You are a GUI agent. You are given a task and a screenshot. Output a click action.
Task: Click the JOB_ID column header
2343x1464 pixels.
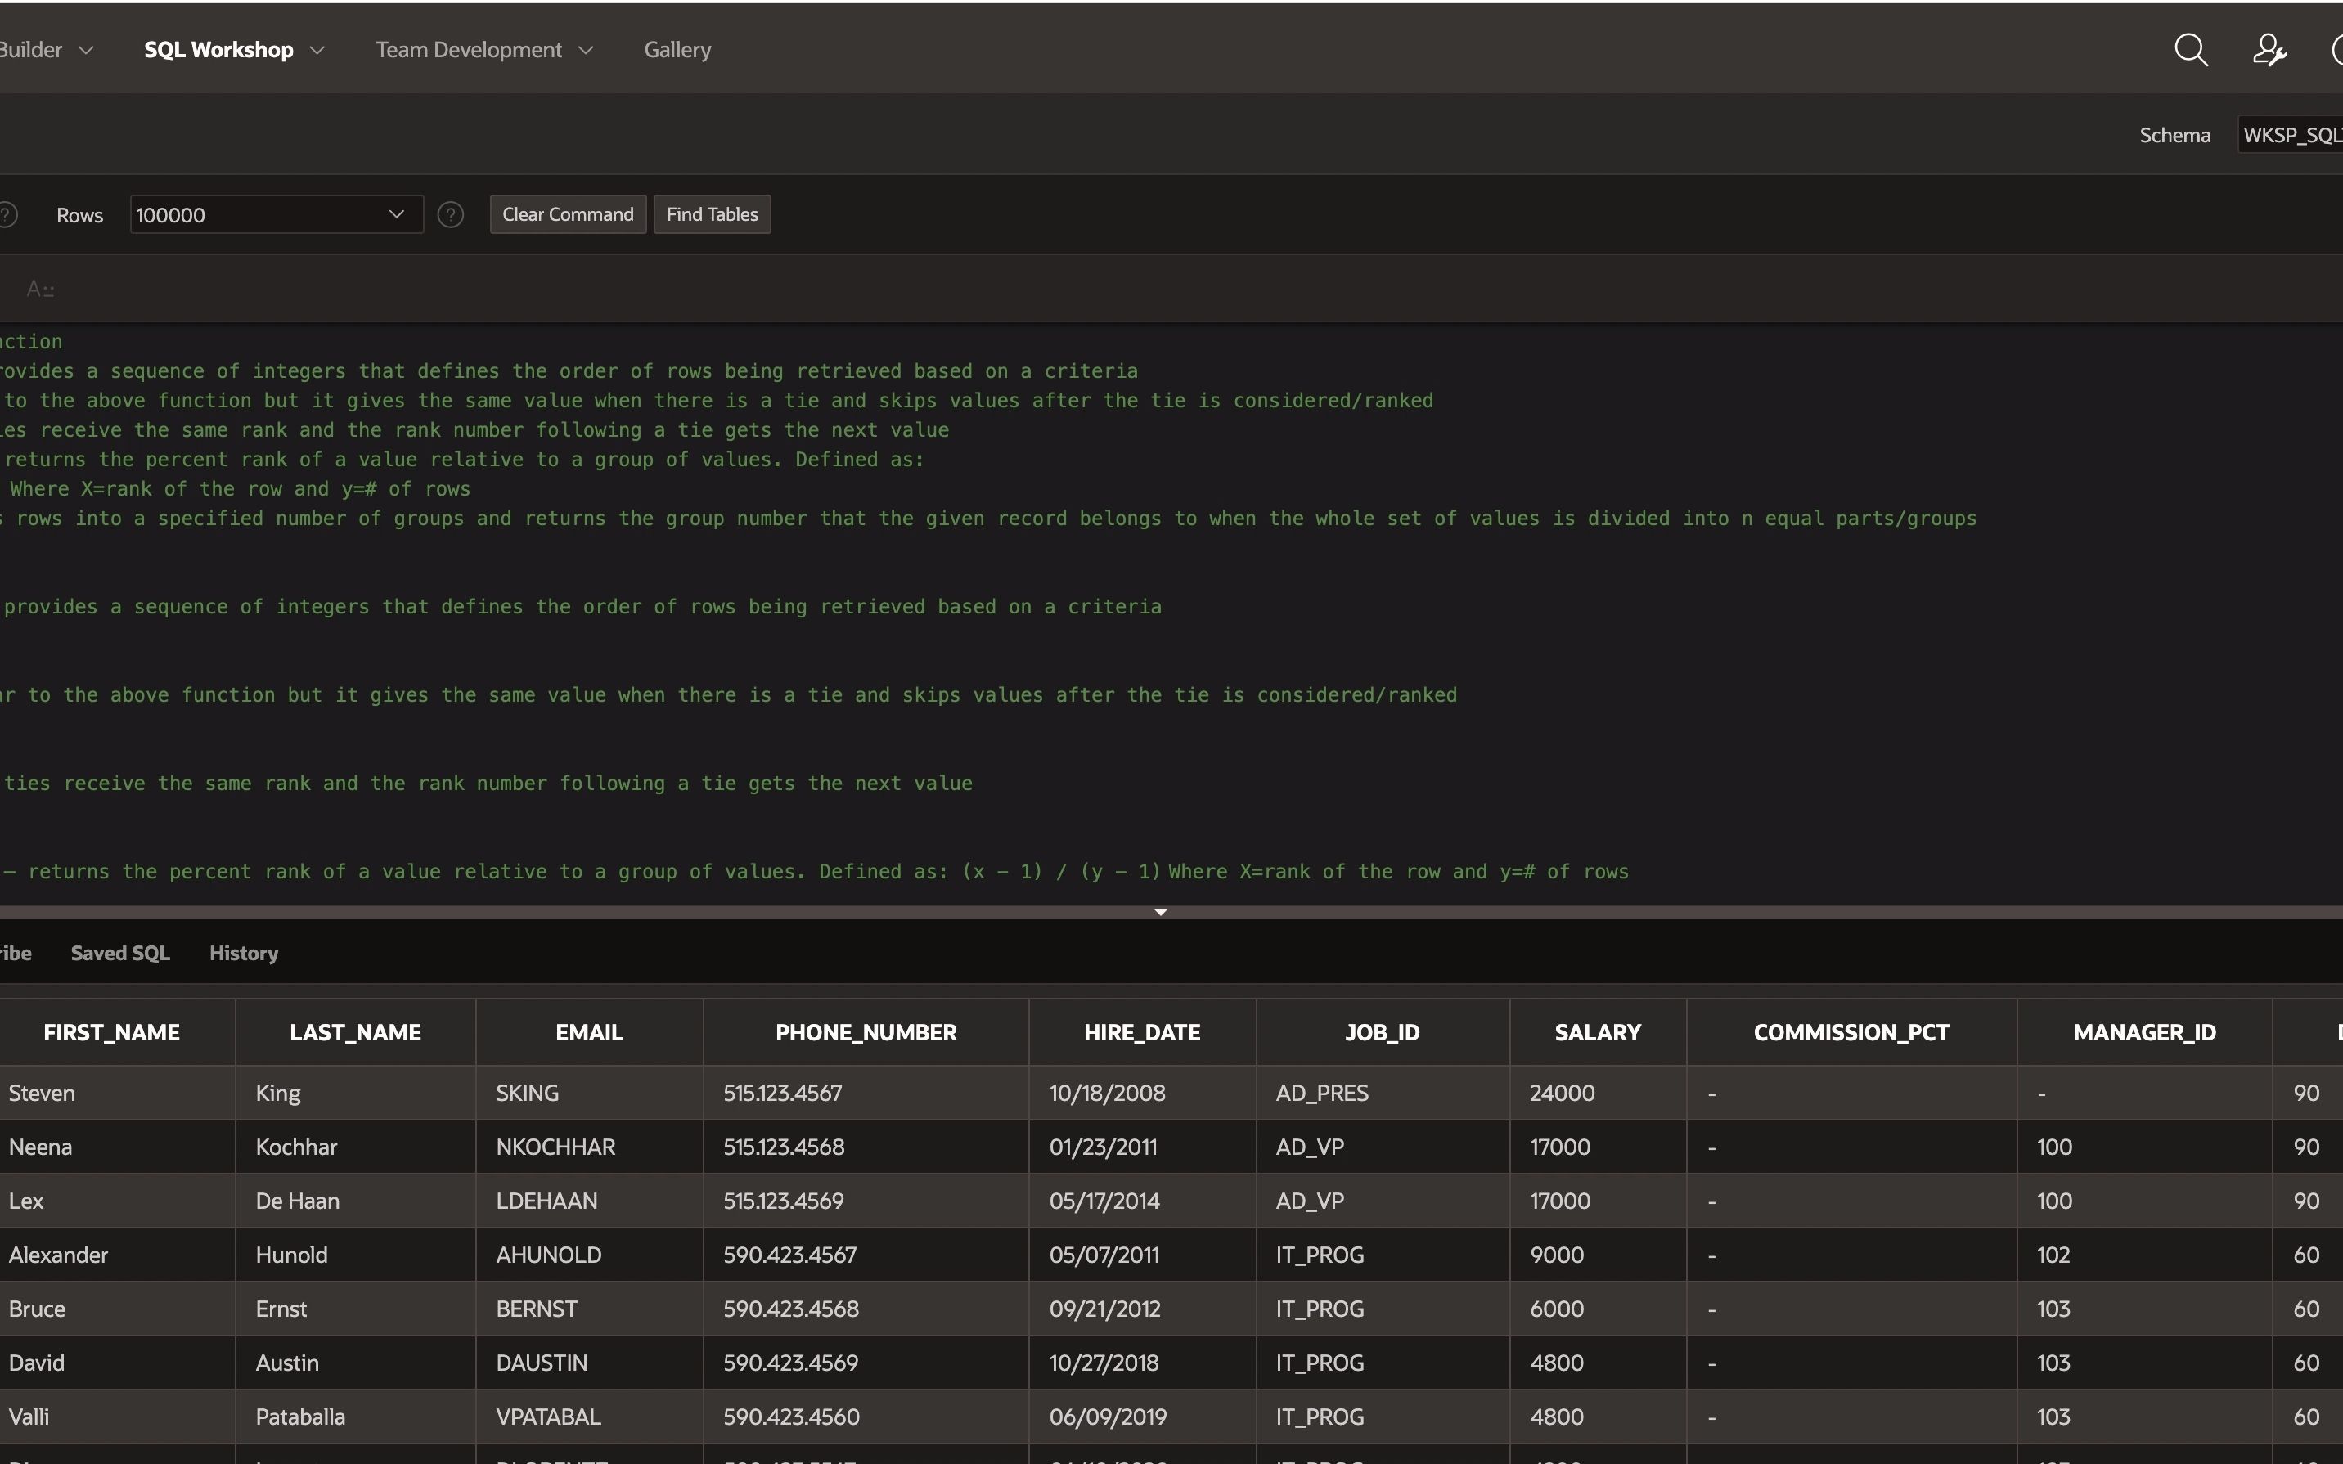1382,1032
